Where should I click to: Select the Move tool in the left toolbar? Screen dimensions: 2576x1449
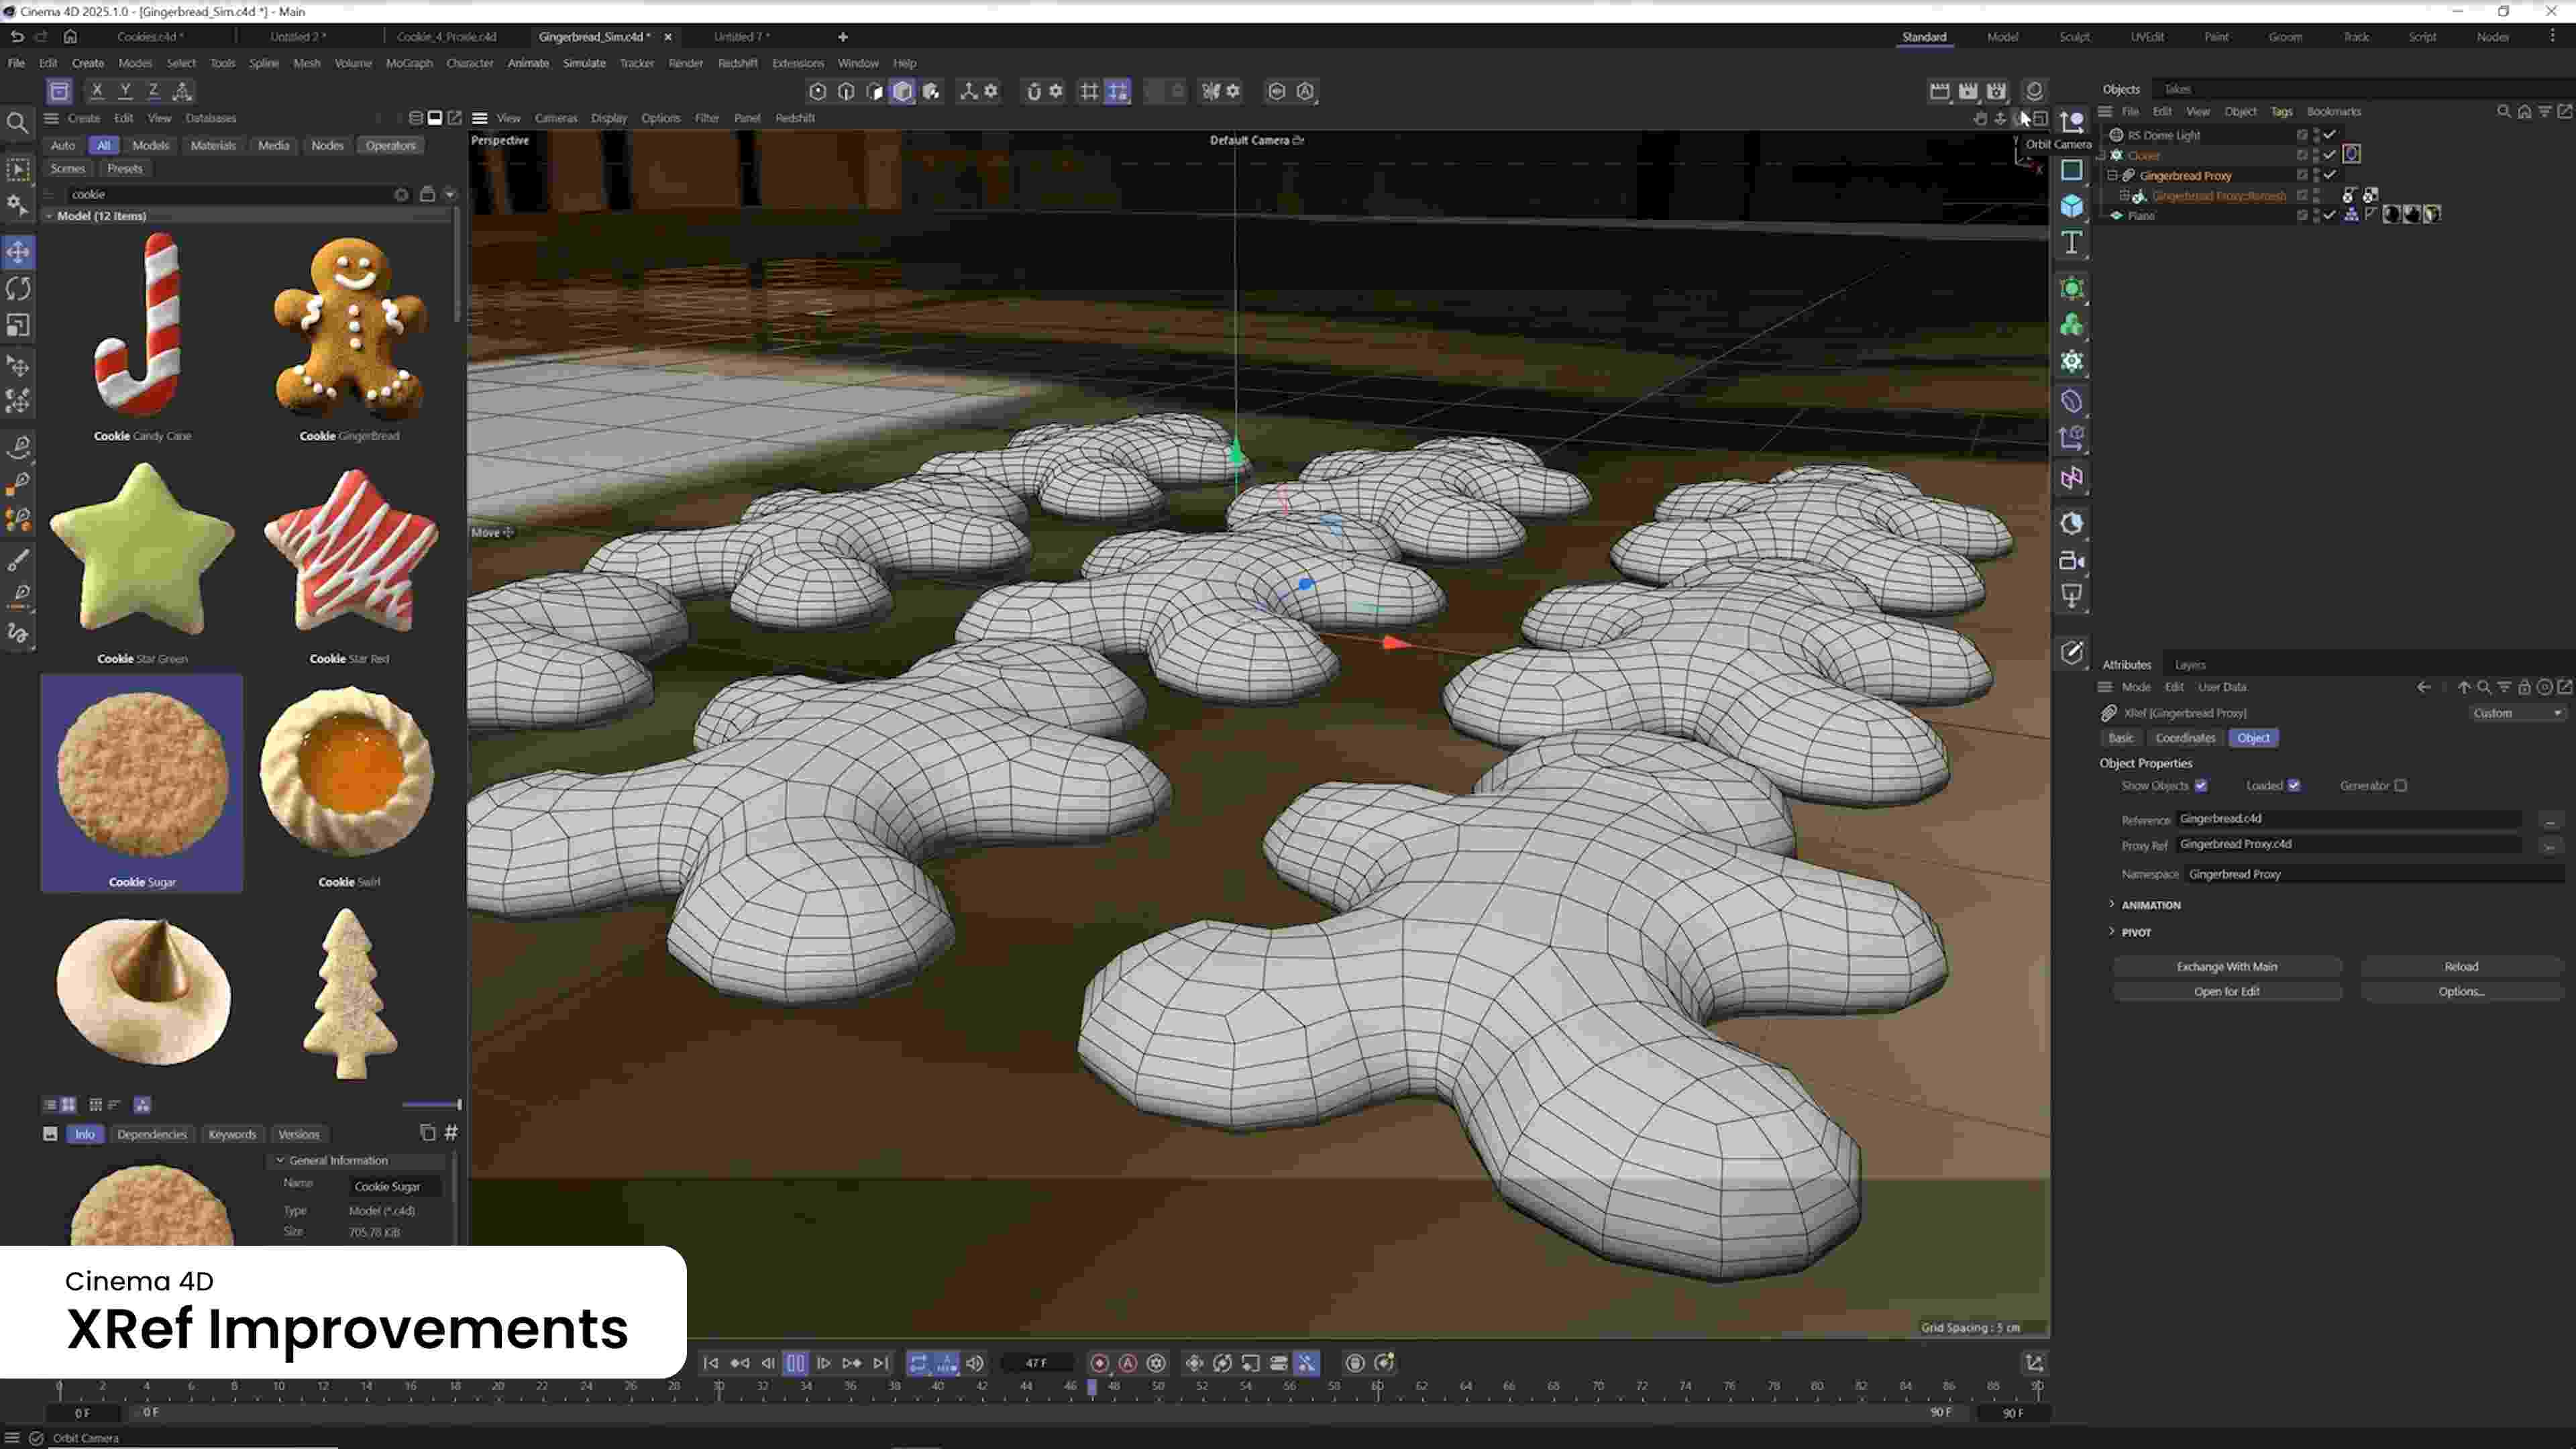(18, 253)
